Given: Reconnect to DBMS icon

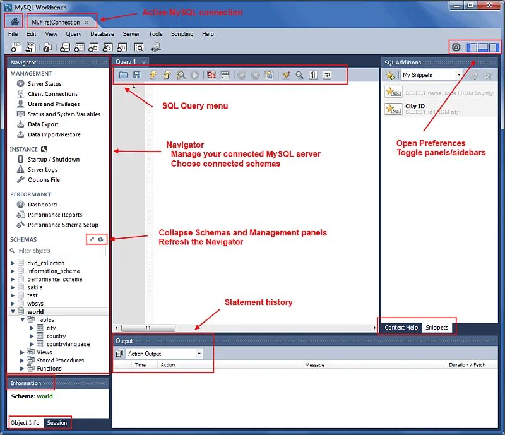Looking at the screenshot, I should tap(156, 47).
